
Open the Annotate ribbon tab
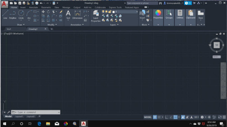[33, 7]
